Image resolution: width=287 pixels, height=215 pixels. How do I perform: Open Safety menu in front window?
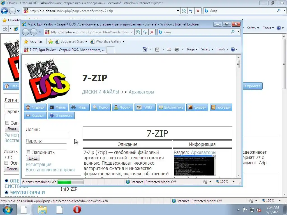point(207,49)
